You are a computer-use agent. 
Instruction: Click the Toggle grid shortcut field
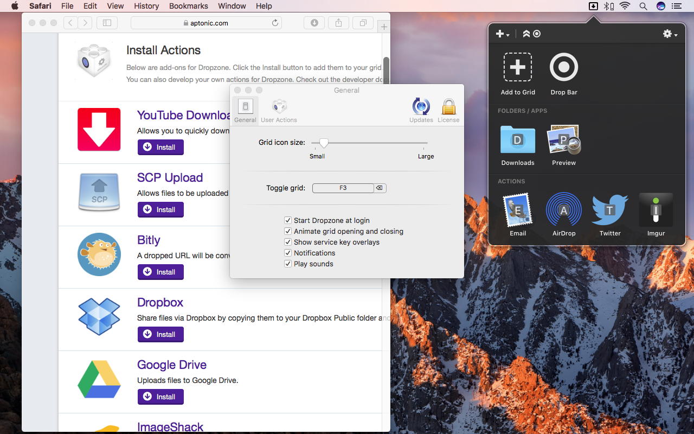tap(343, 188)
